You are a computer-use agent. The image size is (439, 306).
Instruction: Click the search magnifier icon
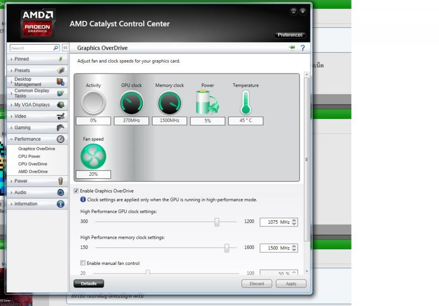tap(56, 48)
